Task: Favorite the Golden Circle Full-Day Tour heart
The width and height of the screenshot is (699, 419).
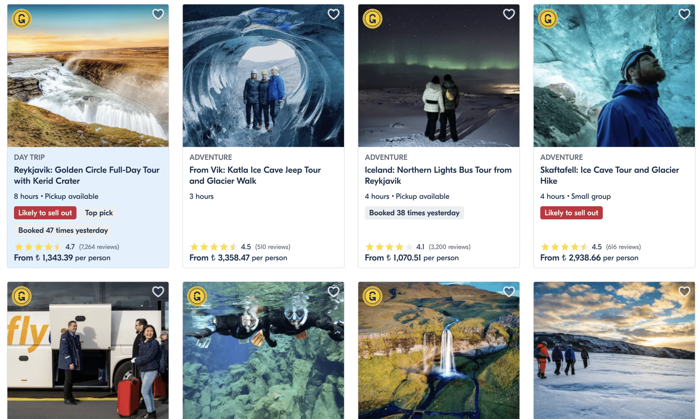Action: tap(158, 14)
